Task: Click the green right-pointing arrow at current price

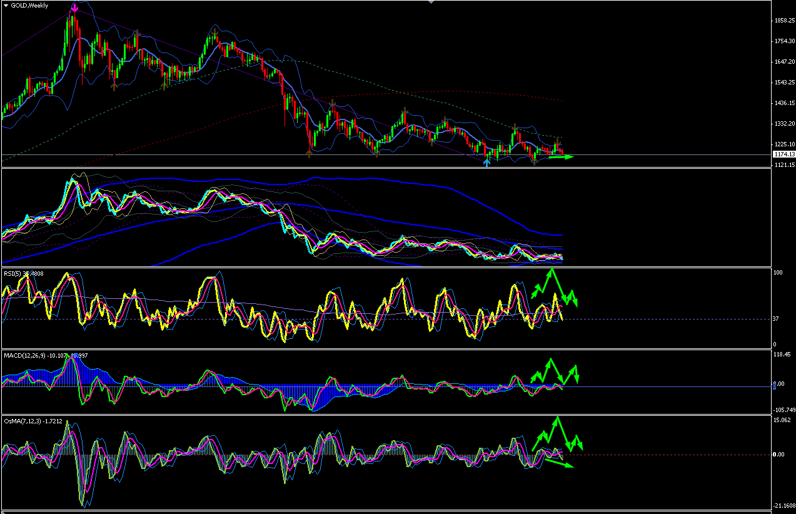Action: pyautogui.click(x=560, y=156)
